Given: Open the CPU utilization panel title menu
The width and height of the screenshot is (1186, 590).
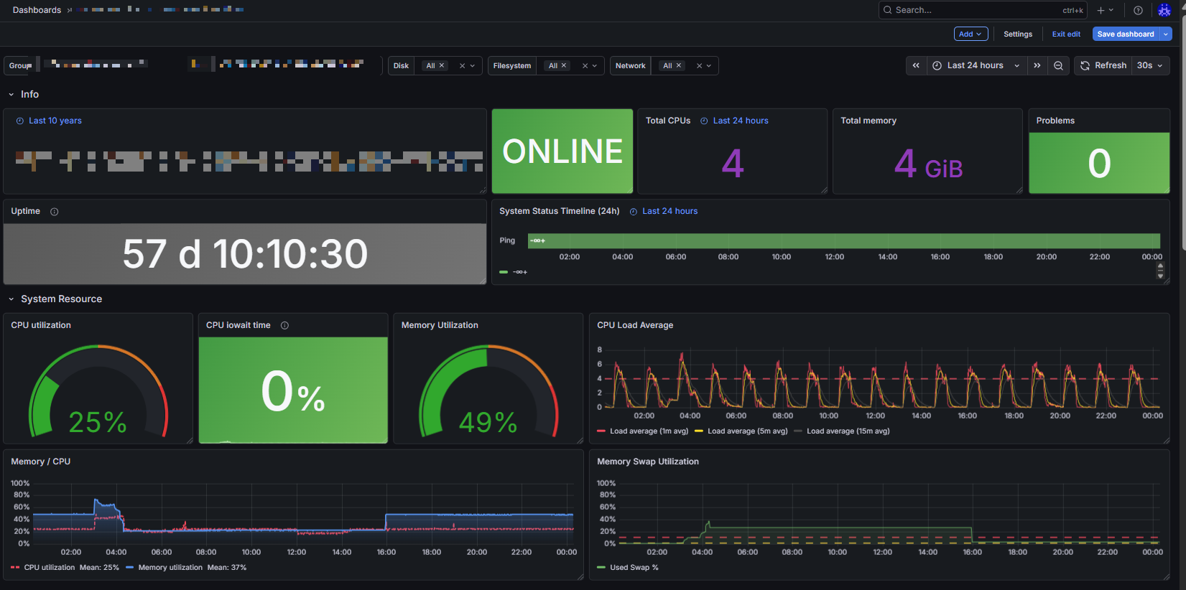Looking at the screenshot, I should (41, 325).
